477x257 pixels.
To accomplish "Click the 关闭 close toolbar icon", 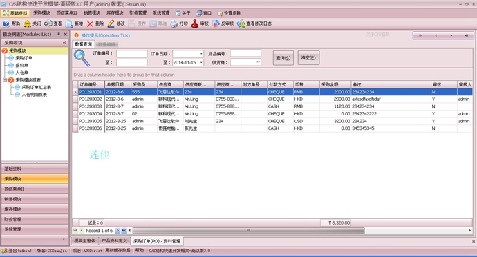I will (x=27, y=23).
